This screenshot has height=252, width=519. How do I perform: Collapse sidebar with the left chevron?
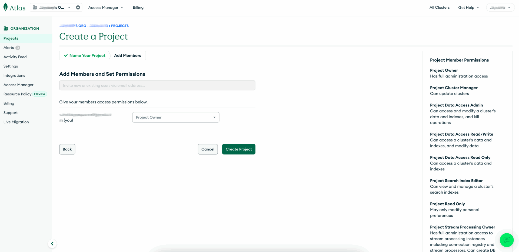[x=52, y=244]
